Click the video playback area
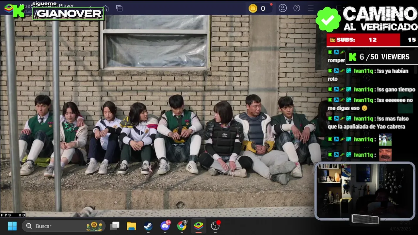This screenshot has height=235, width=418. coord(157,116)
